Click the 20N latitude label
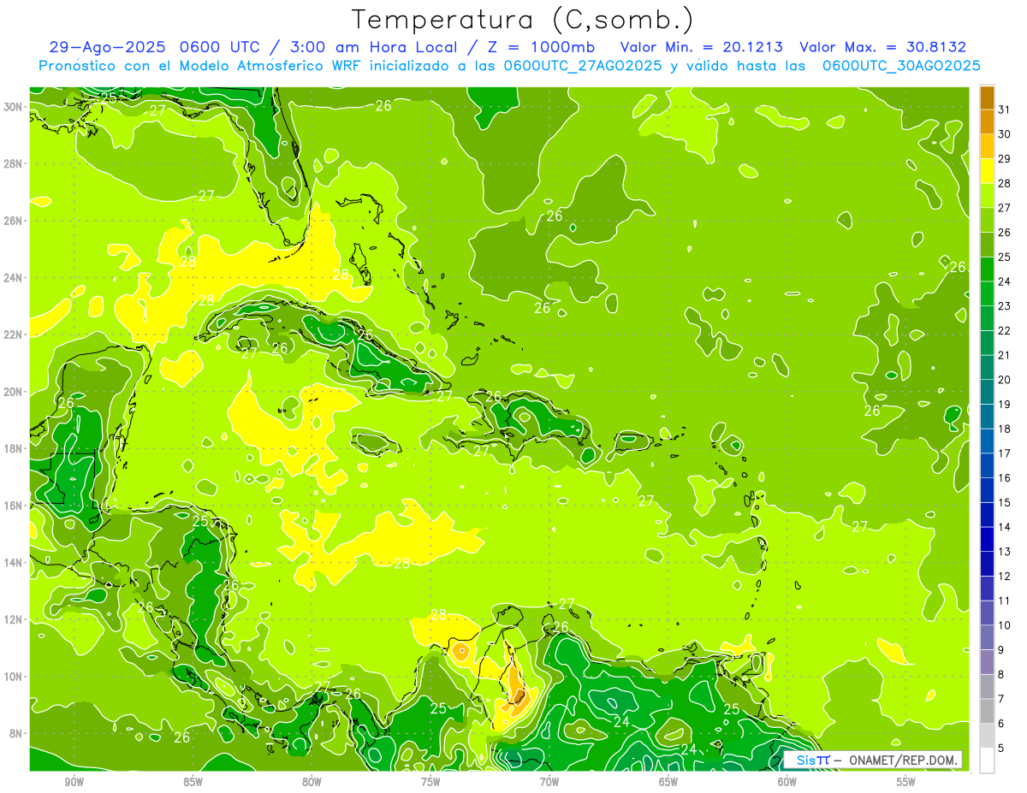 tap(13, 391)
